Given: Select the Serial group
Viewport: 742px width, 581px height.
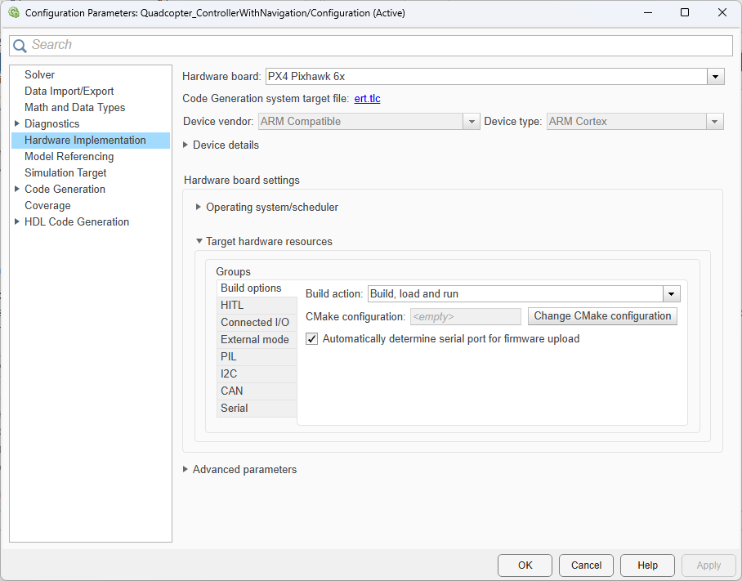Looking at the screenshot, I should [x=257, y=408].
